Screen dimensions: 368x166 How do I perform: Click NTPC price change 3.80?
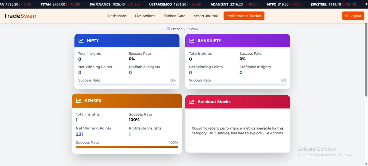point(295,4)
